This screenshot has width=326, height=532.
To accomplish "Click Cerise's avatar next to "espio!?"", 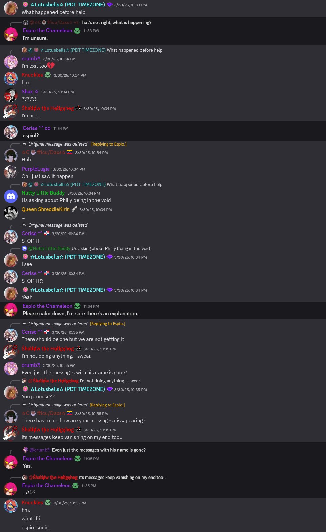I will click(11, 132).
